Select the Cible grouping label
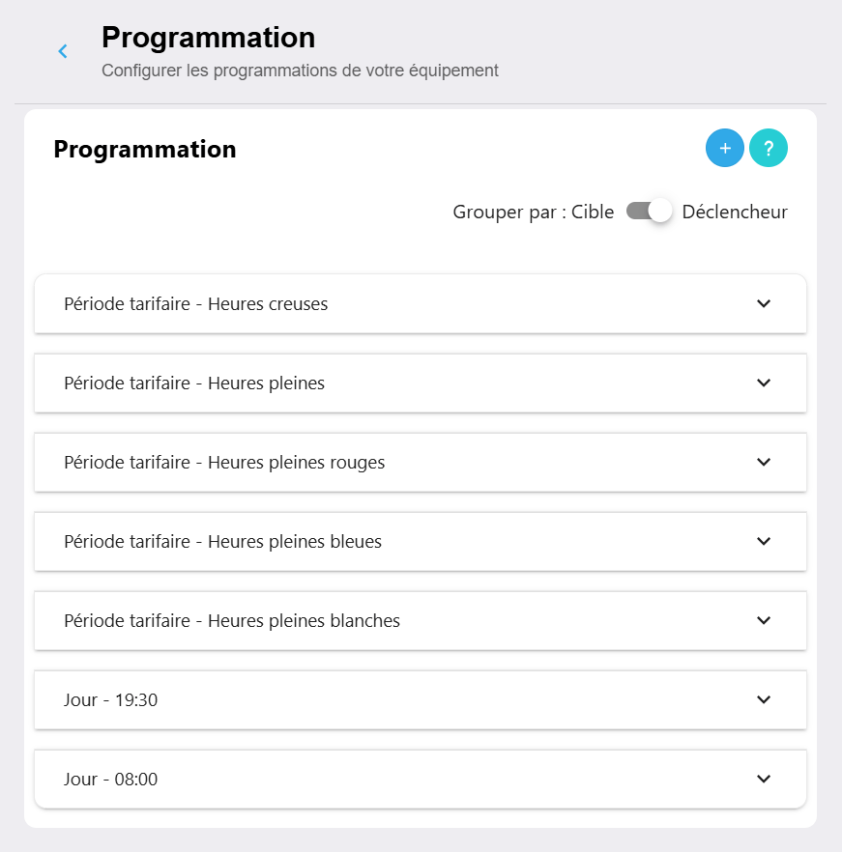 pyautogui.click(x=593, y=212)
